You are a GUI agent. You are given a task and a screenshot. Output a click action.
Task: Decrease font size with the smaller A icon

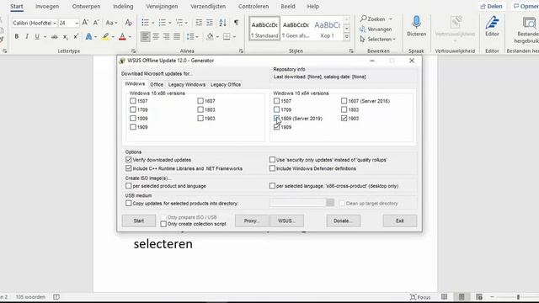pyautogui.click(x=96, y=23)
